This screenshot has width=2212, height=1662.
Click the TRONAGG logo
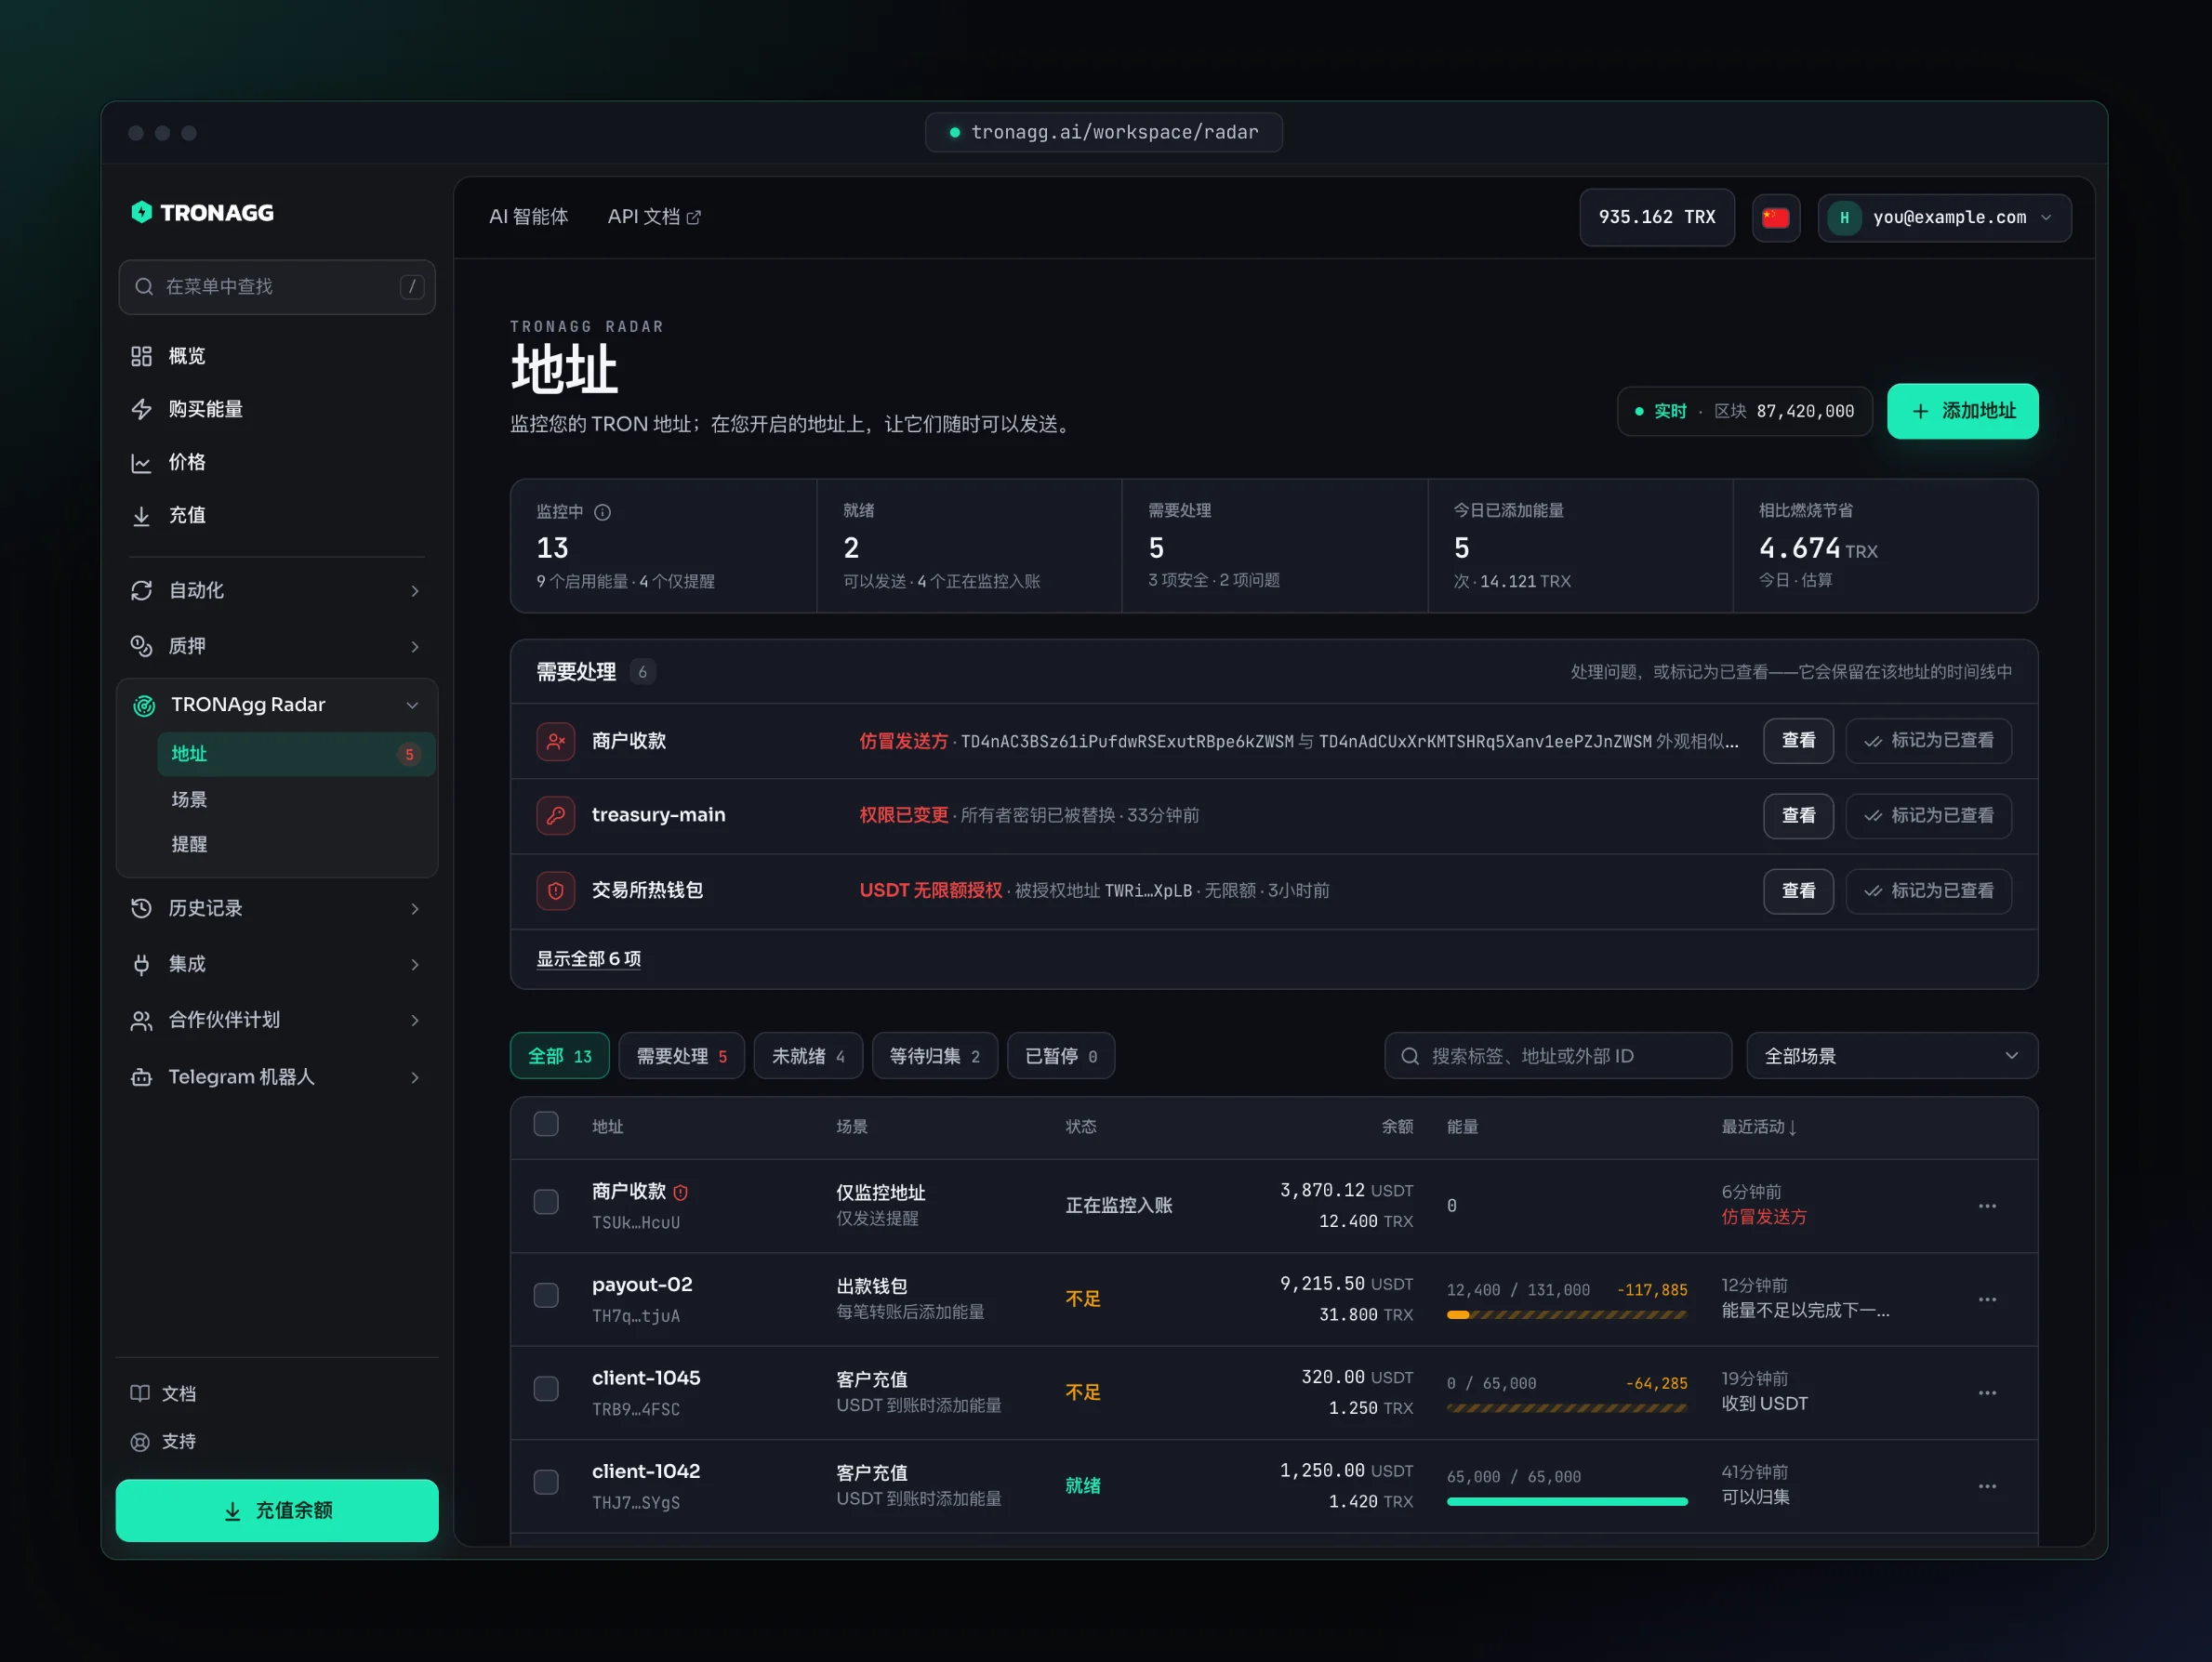[x=202, y=212]
